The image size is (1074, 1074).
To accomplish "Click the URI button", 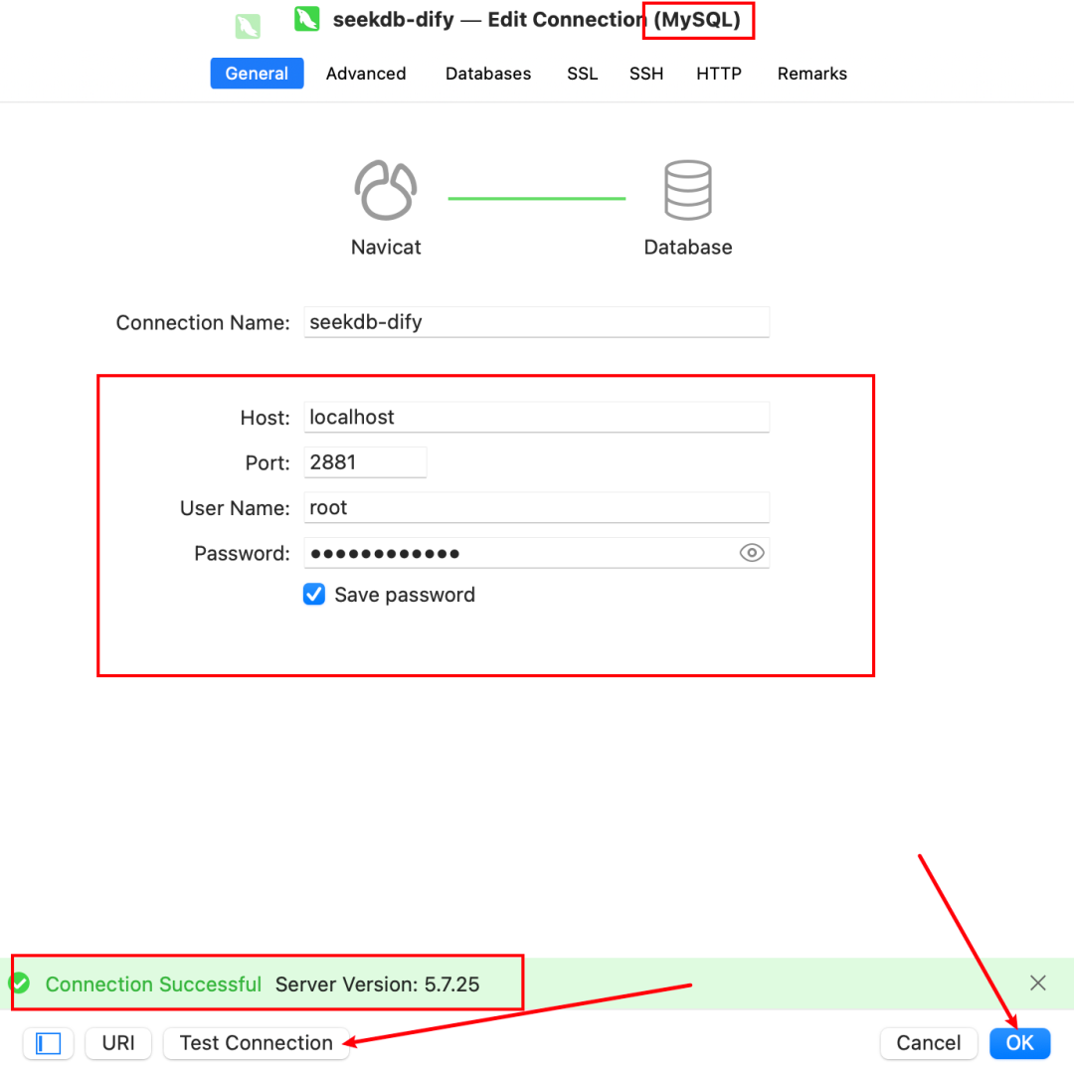I will (x=118, y=1043).
